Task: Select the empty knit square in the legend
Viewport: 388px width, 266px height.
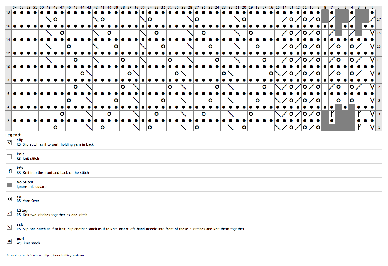Action: (x=9, y=157)
